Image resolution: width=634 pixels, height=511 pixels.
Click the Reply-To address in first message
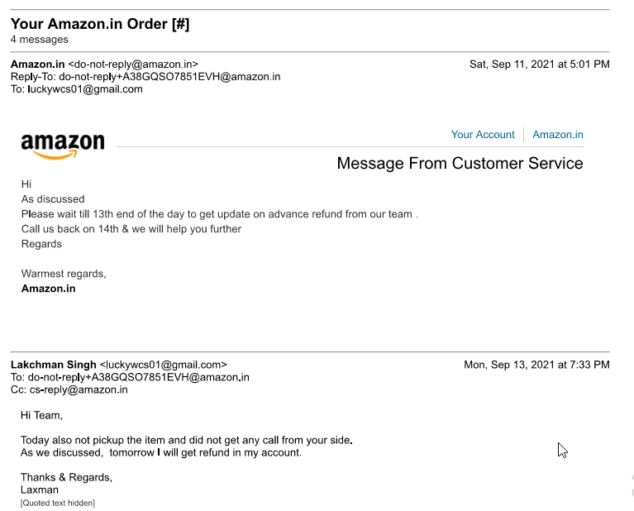tap(169, 77)
